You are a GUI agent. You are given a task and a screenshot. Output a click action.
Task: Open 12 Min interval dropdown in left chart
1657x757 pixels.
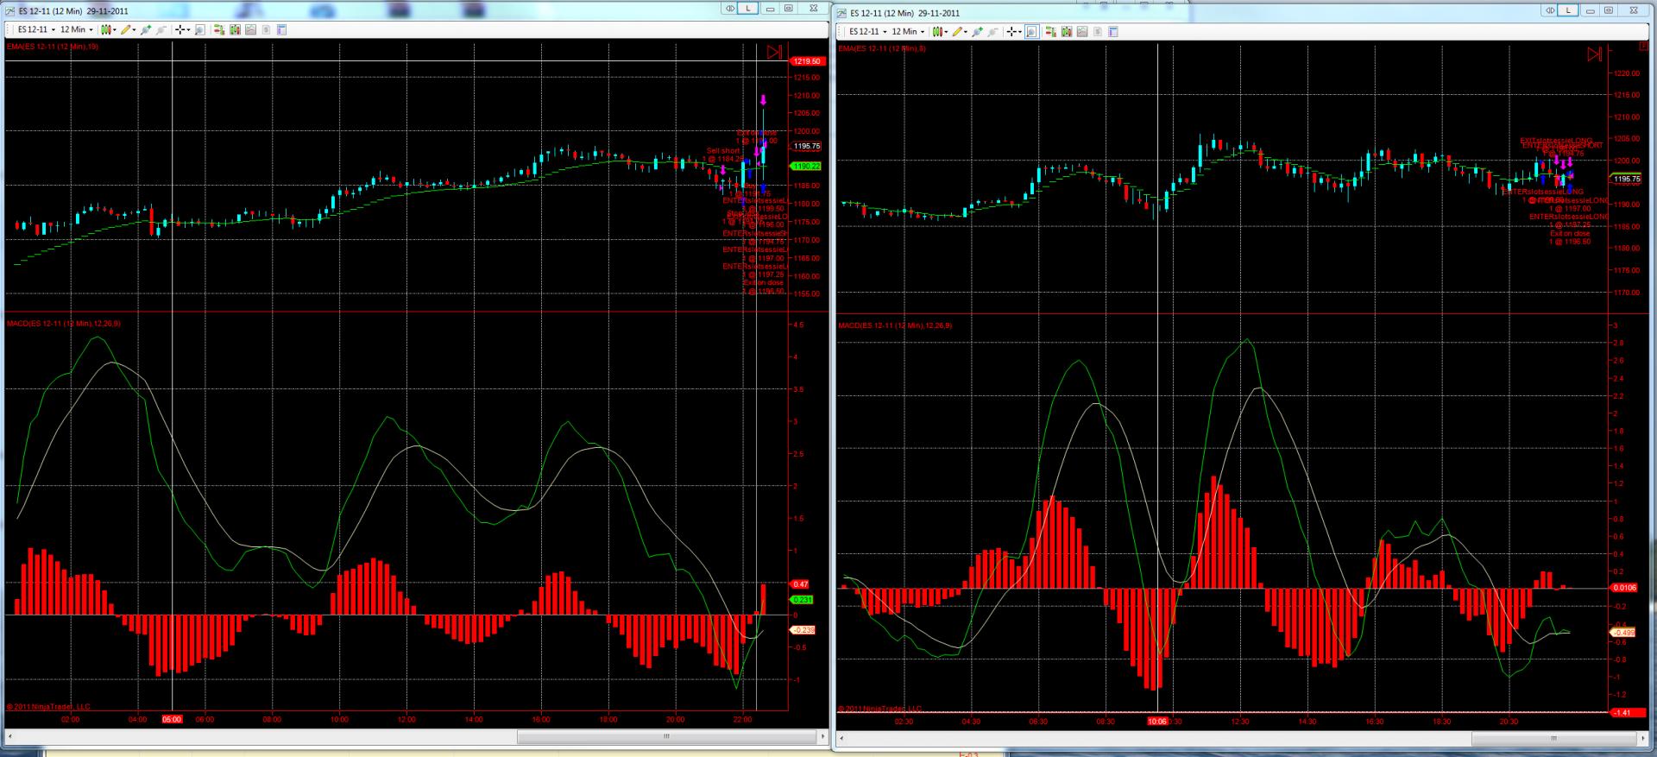tap(76, 30)
